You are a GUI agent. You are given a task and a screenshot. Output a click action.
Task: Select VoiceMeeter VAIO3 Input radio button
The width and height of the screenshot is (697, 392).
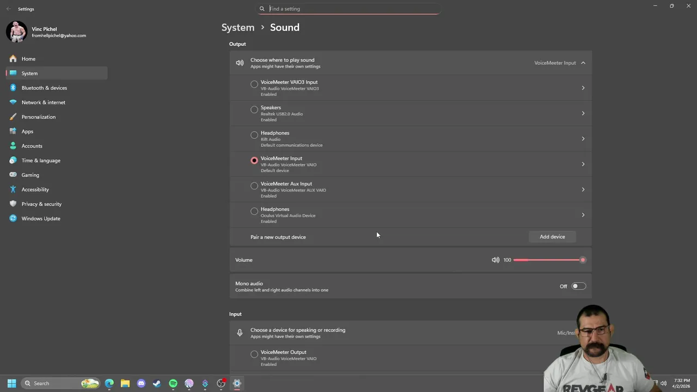(x=254, y=84)
